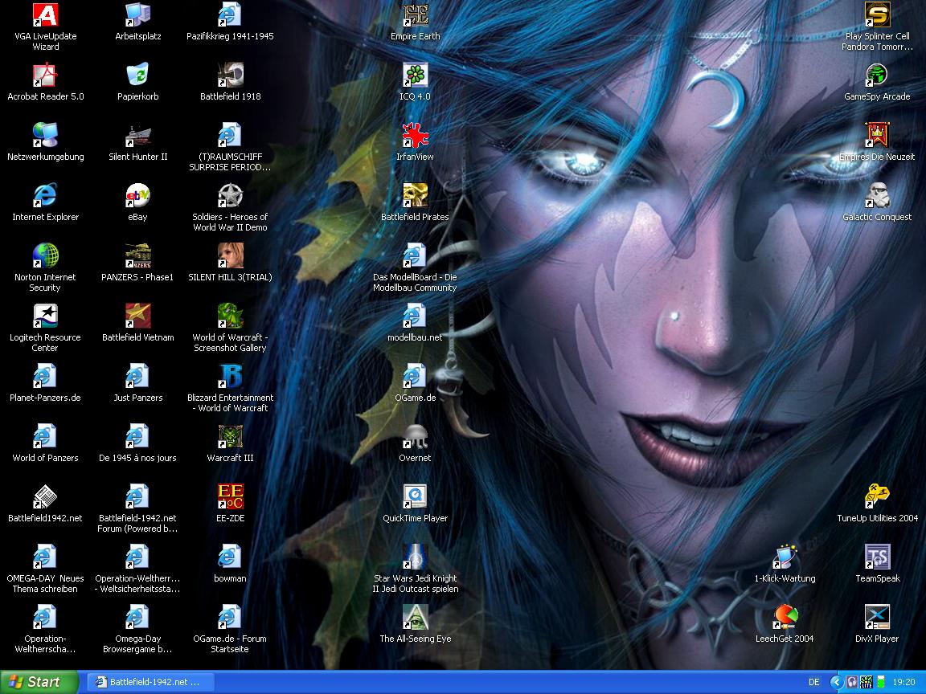Click the 19:20 taskbar clock
This screenshot has width=926, height=694.
click(x=903, y=682)
